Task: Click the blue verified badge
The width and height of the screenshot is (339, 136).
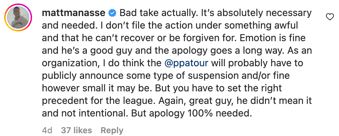Action: coord(112,13)
